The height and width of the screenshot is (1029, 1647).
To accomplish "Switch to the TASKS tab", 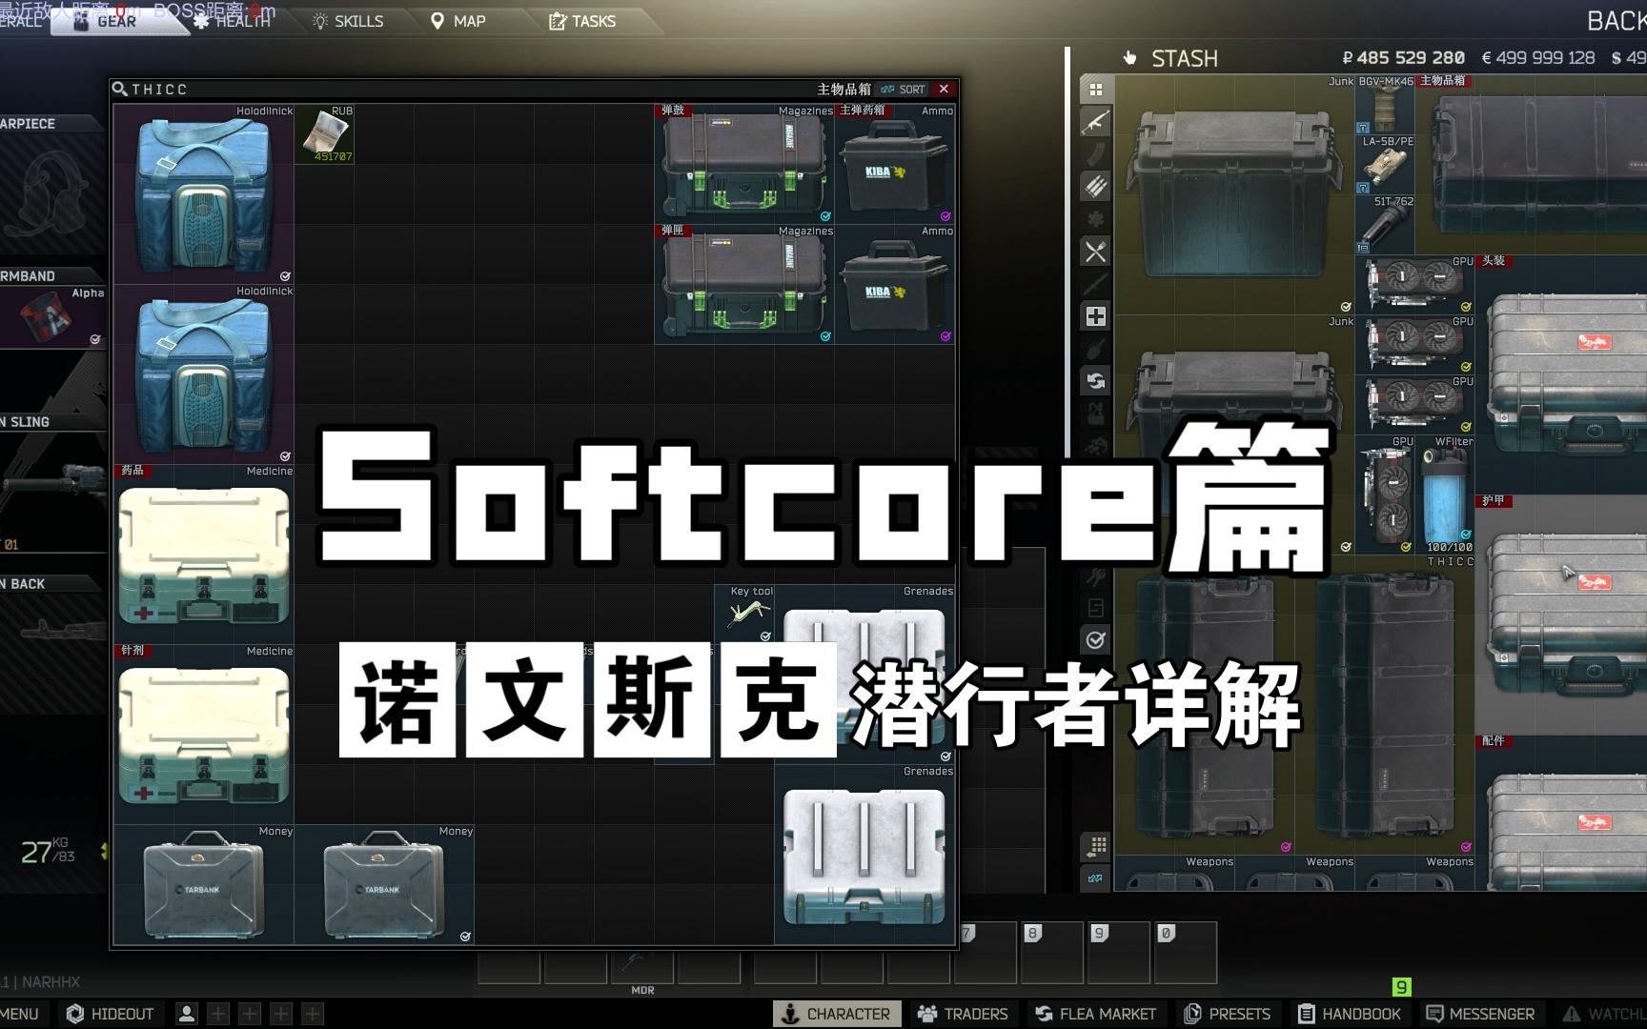I will [582, 21].
